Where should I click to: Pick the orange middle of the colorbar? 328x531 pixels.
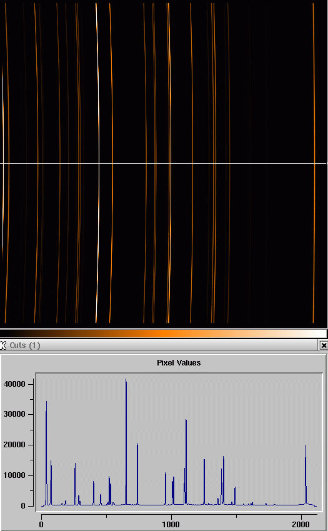pyautogui.click(x=163, y=334)
